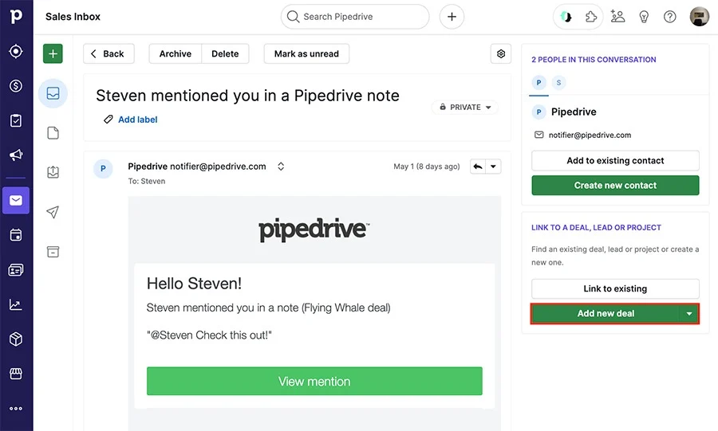
Task: Open Deals dollar icon in sidebar
Action: coord(16,86)
